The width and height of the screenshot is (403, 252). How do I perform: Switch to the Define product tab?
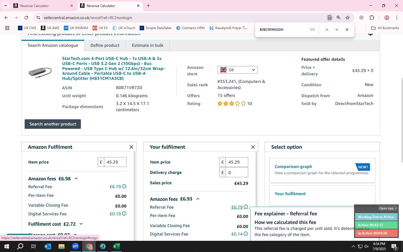coord(105,45)
